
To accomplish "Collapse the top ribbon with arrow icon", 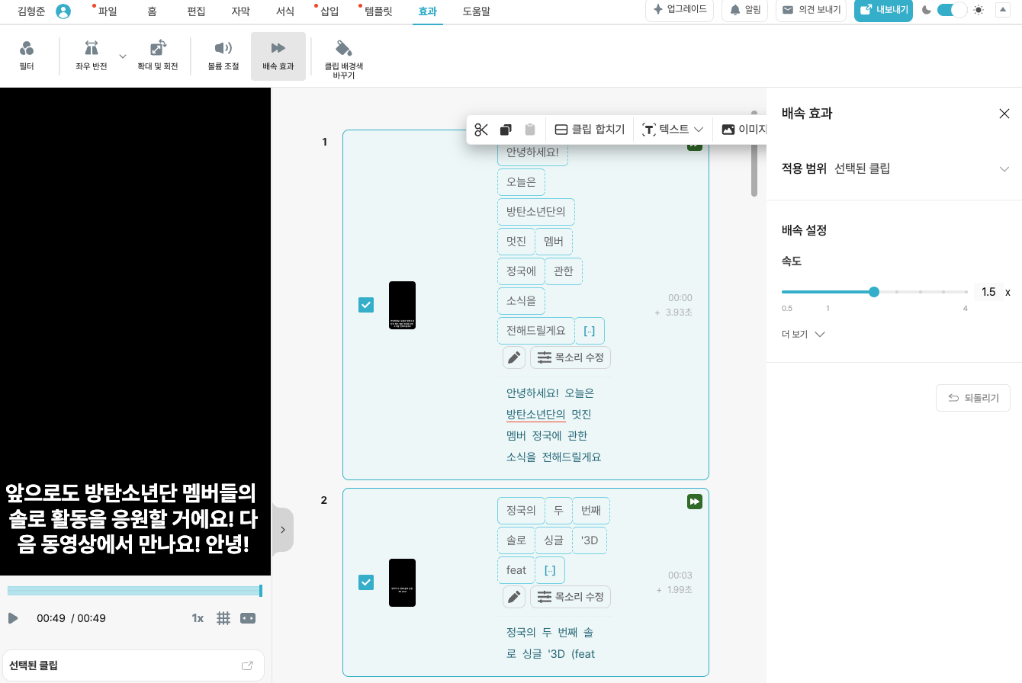I will (x=1002, y=9).
